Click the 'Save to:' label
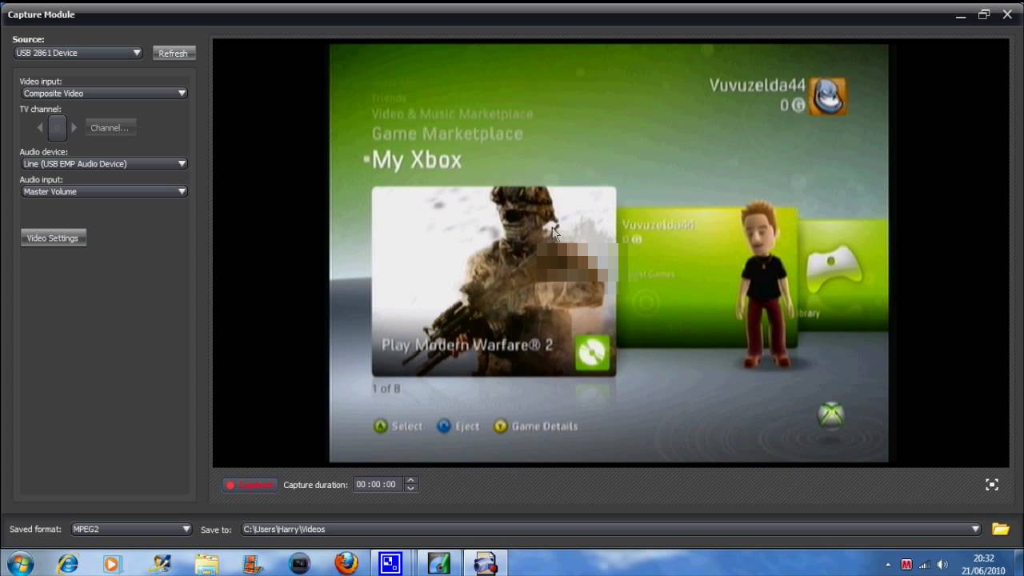1024x576 pixels. (x=216, y=529)
